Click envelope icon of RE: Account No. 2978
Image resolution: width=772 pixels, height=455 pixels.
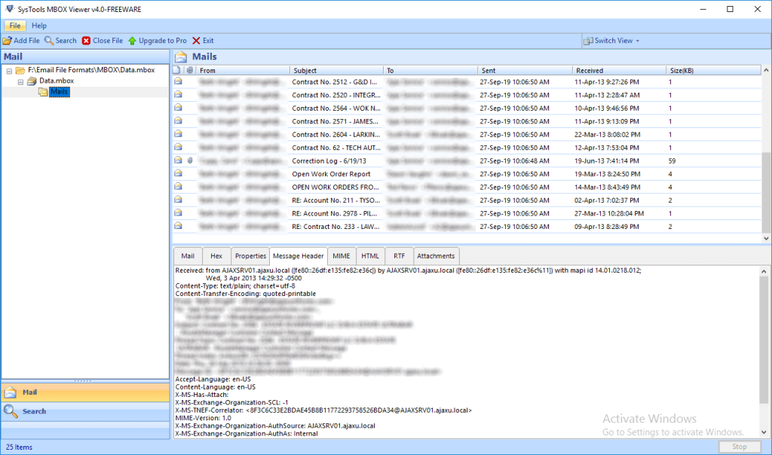click(178, 213)
